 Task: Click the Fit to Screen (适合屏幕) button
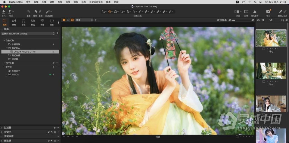click(x=222, y=20)
